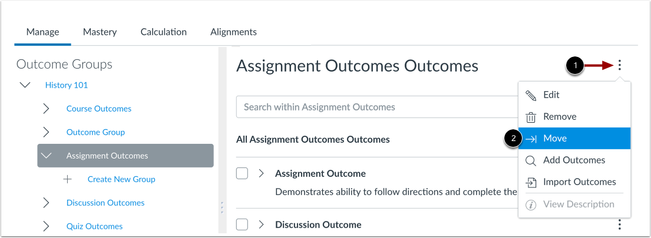Expand the Course Outcomes group
This screenshot has width=651, height=238.
click(47, 109)
